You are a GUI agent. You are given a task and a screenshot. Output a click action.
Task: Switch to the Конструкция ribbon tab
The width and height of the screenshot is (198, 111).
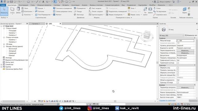[24, 5]
